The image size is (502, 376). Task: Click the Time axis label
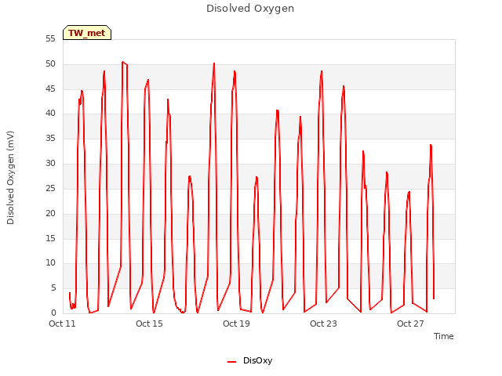tap(443, 336)
